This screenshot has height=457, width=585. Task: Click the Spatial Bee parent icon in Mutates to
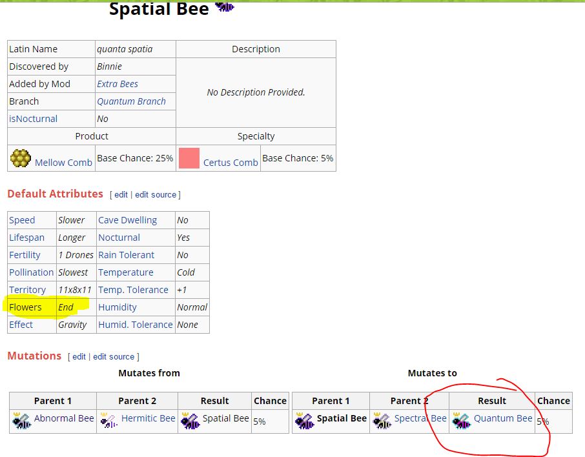[304, 421]
